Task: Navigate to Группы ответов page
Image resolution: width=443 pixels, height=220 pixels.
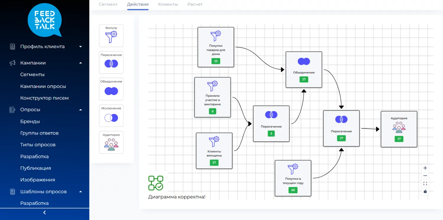Action: click(39, 133)
